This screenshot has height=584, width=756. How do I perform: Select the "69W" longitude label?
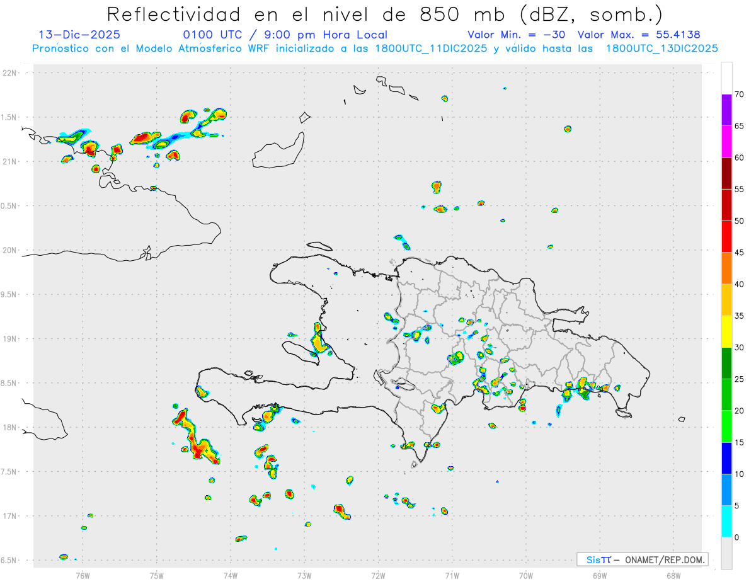[x=600, y=575]
